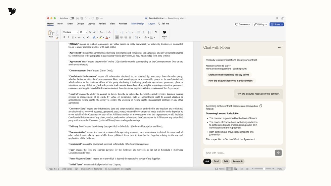Click the Sort A-Z icon
This screenshot has width=331, height=186.
click(x=149, y=32)
